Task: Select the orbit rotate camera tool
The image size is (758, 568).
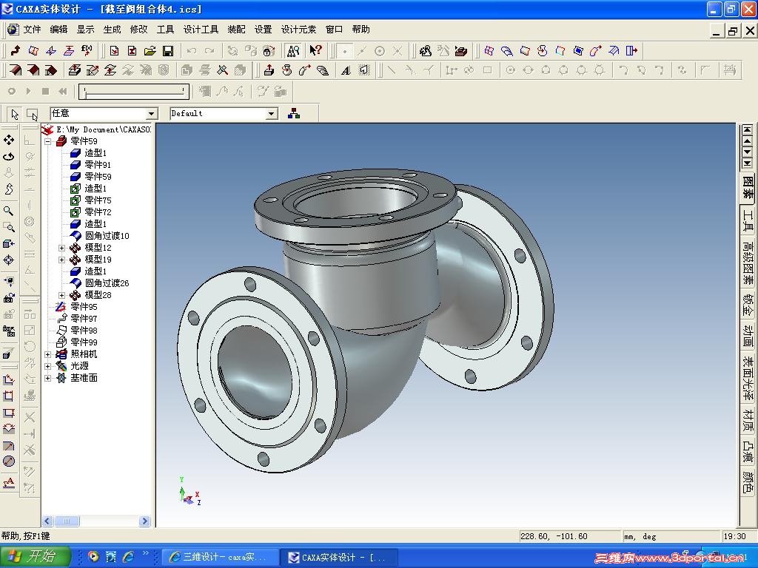Action: (x=9, y=157)
